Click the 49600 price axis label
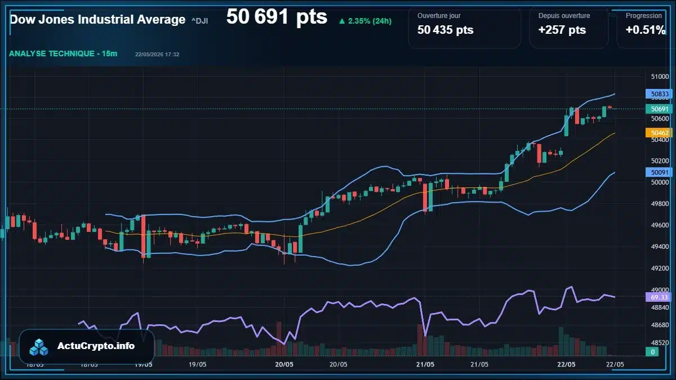Image resolution: width=676 pixels, height=380 pixels. [659, 225]
